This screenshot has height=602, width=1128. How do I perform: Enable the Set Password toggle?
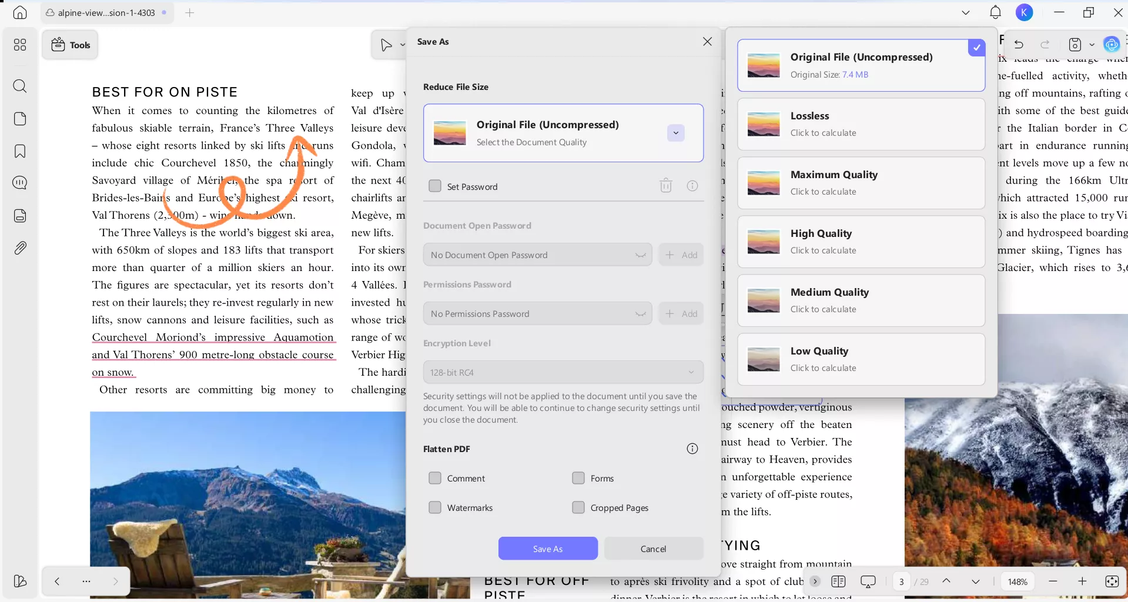click(435, 186)
